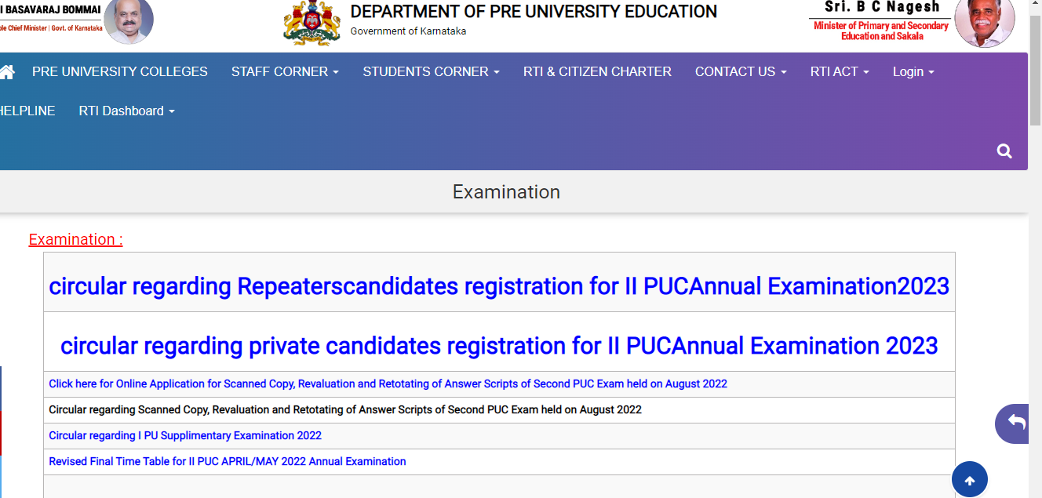Click the Karnataka government emblem logo
This screenshot has width=1042, height=498.
point(312,22)
